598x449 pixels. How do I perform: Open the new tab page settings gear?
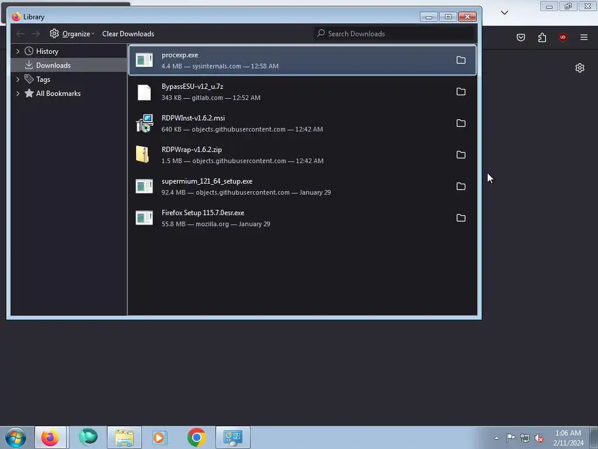580,68
